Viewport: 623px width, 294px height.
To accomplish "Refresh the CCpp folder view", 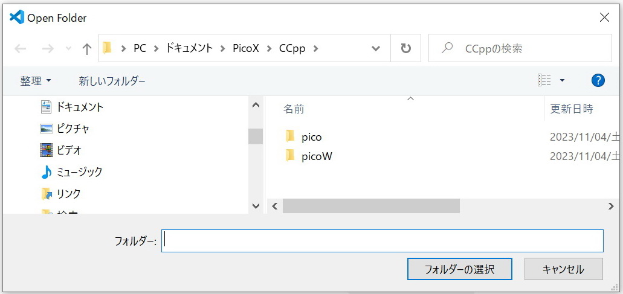I will [x=405, y=48].
